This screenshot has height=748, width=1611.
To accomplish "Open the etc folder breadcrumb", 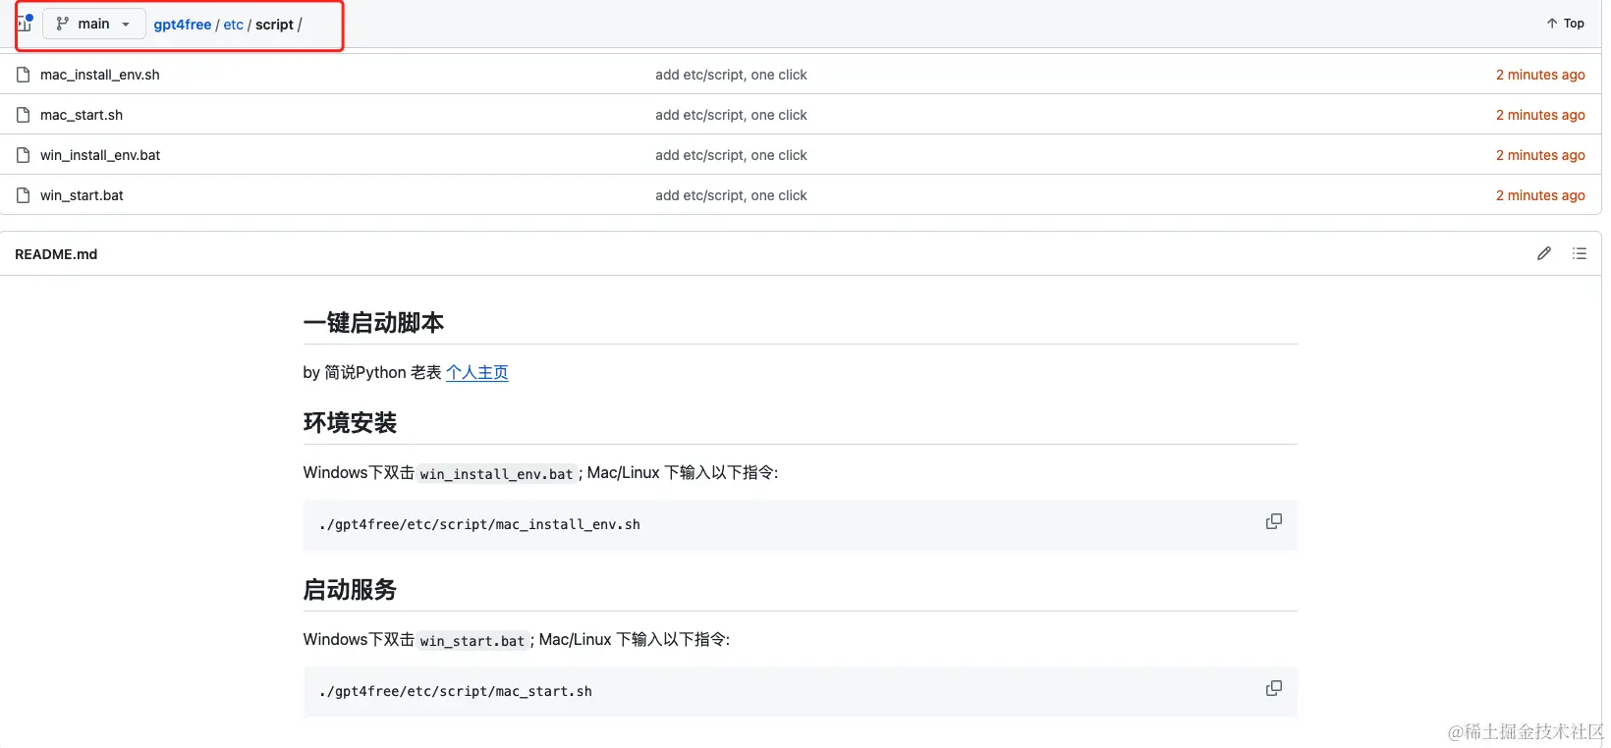I will tap(234, 25).
